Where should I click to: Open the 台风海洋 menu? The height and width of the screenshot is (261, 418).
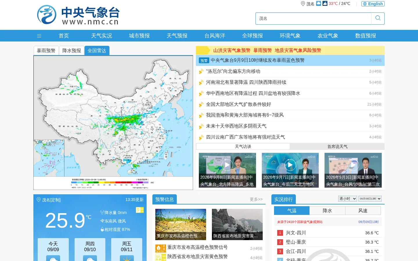pos(215,36)
